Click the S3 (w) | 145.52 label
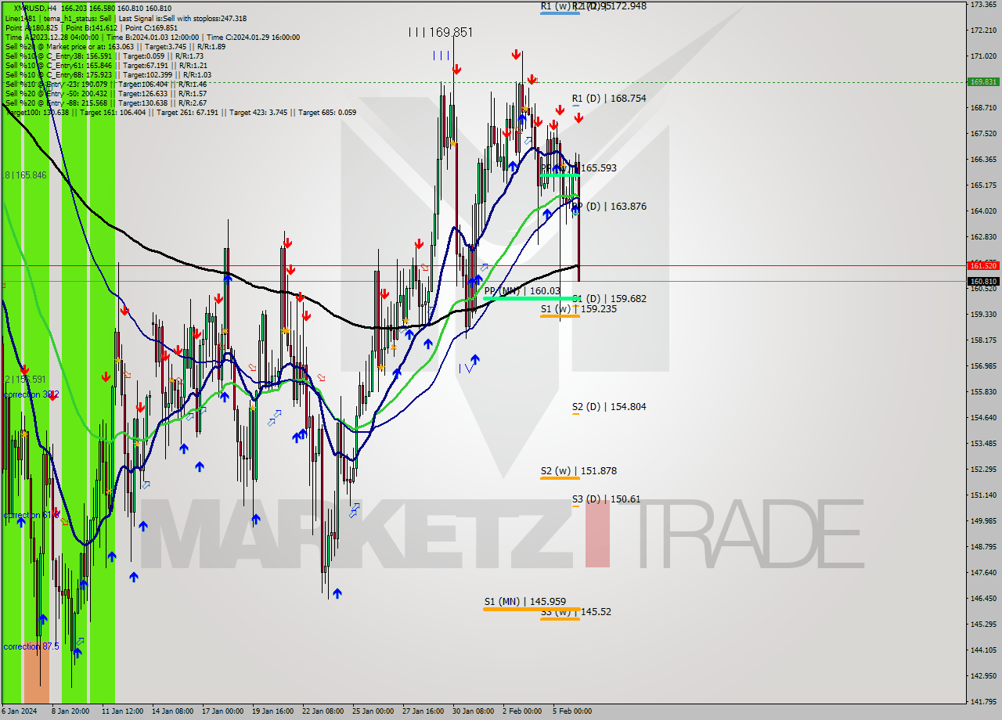The height and width of the screenshot is (720, 1002). coord(576,612)
